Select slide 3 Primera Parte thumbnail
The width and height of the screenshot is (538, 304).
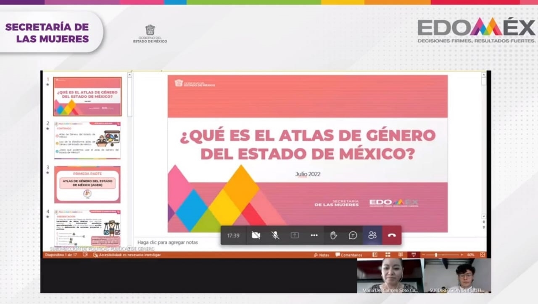[x=87, y=184]
